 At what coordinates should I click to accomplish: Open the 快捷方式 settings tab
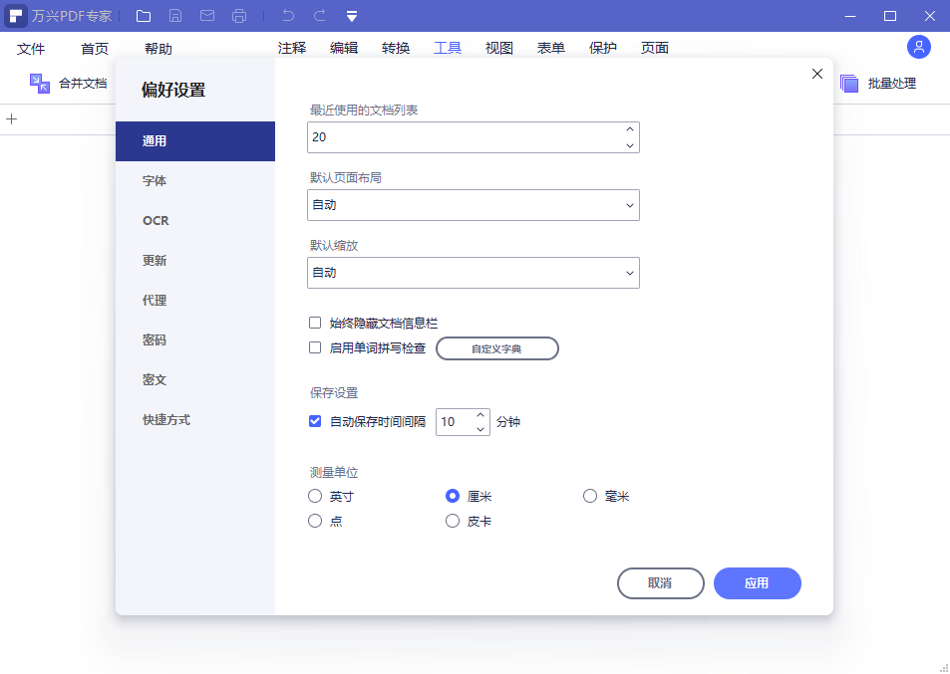click(x=166, y=419)
